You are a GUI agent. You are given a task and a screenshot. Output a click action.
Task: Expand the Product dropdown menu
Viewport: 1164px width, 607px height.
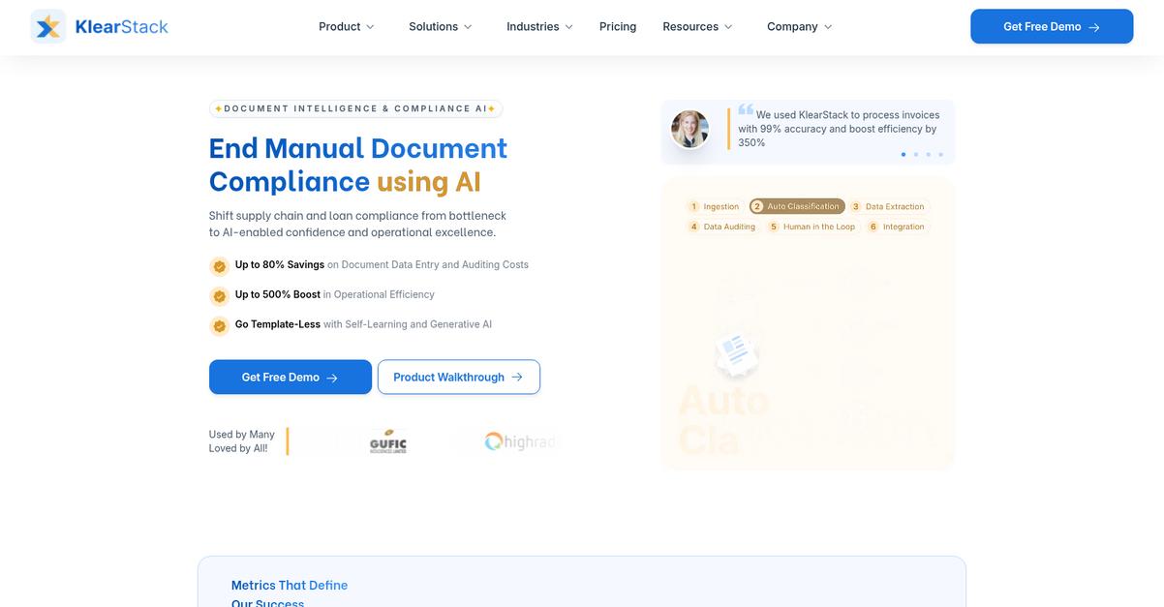(x=346, y=27)
